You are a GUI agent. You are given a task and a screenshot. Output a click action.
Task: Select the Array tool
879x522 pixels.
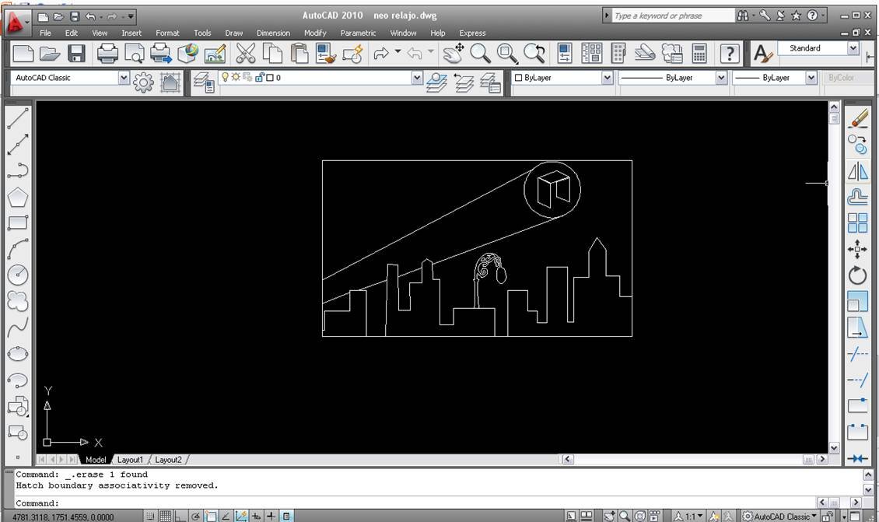click(858, 222)
